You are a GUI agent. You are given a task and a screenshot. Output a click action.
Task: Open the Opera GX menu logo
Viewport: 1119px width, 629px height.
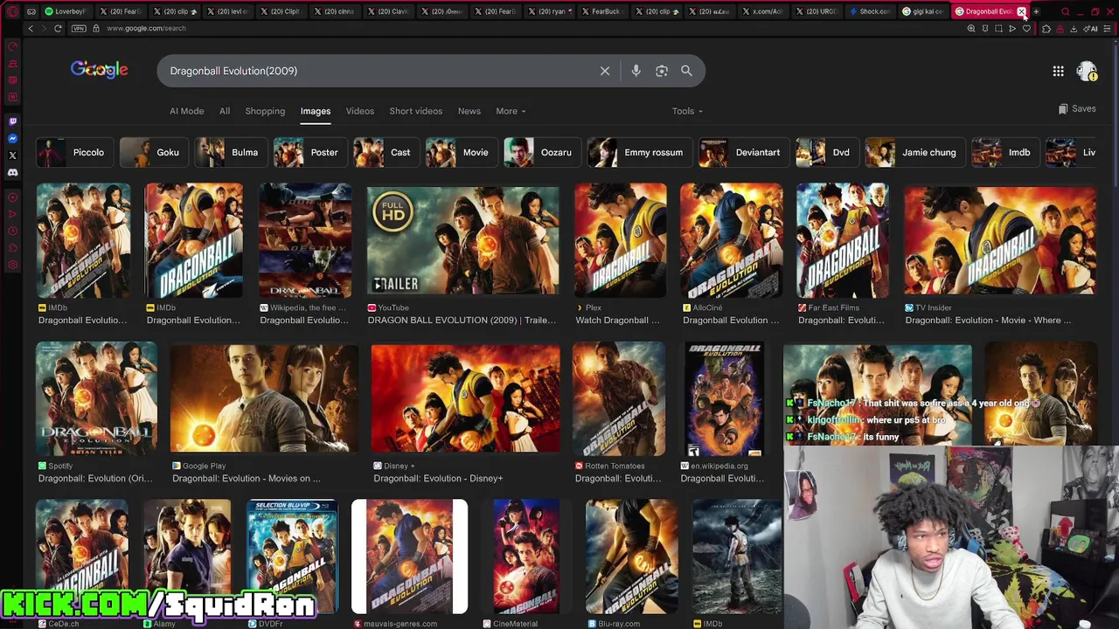coord(12,11)
